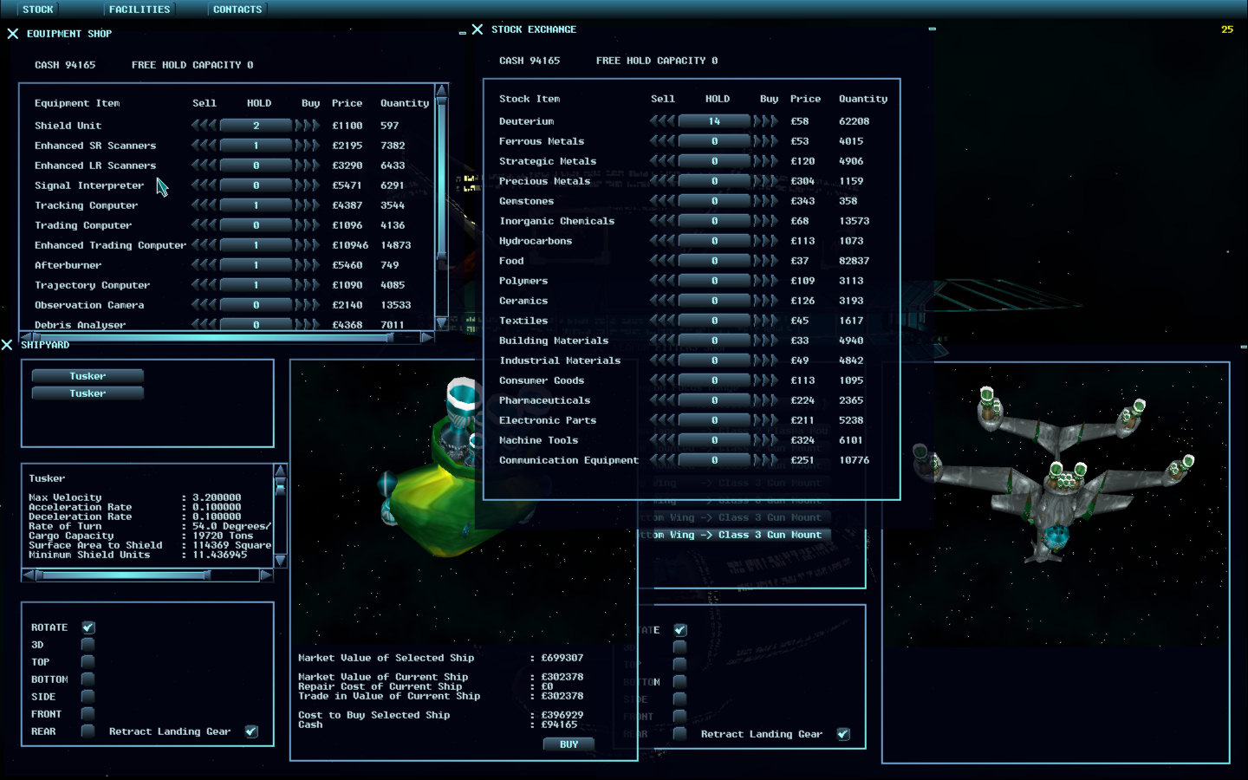Screen dimensions: 1248x780
Task: Click buy arrows for Trajectory Computer
Action: [308, 285]
